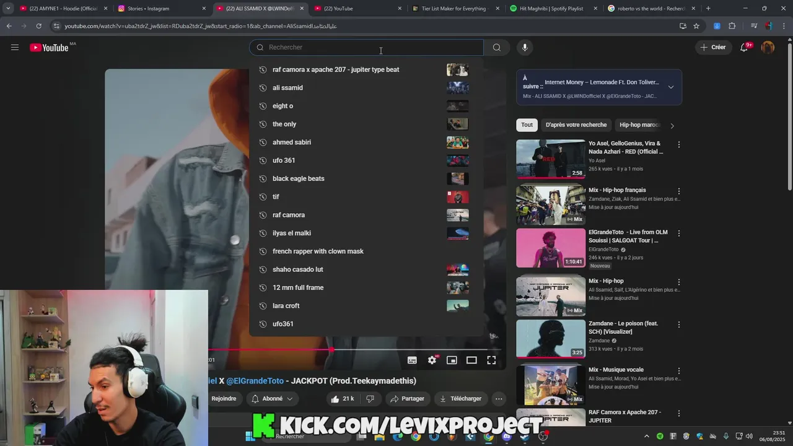
Task: Dislike the video
Action: click(370, 399)
